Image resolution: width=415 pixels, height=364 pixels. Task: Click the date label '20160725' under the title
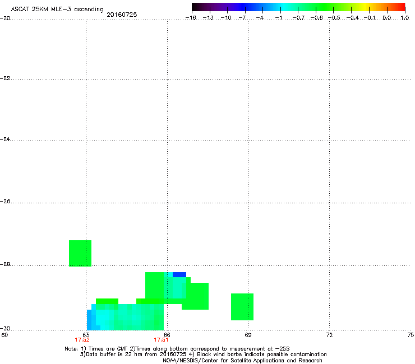point(122,15)
